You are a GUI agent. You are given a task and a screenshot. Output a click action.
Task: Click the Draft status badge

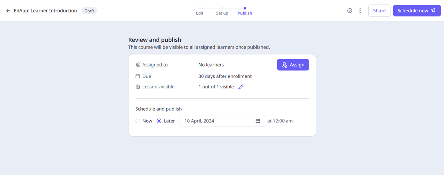click(89, 11)
